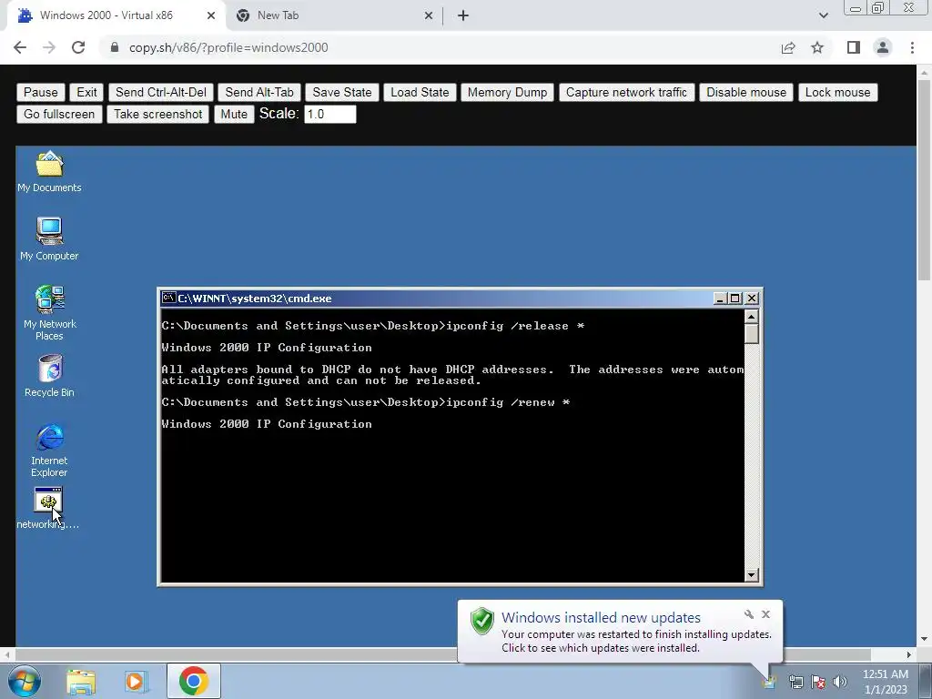Pause the emulator
Image resolution: width=932 pixels, height=699 pixels.
coord(40,92)
